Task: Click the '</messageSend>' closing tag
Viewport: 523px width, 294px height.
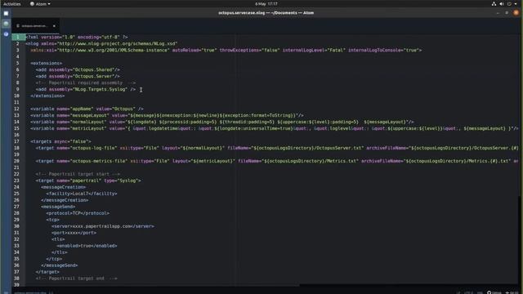Action: tap(60, 265)
